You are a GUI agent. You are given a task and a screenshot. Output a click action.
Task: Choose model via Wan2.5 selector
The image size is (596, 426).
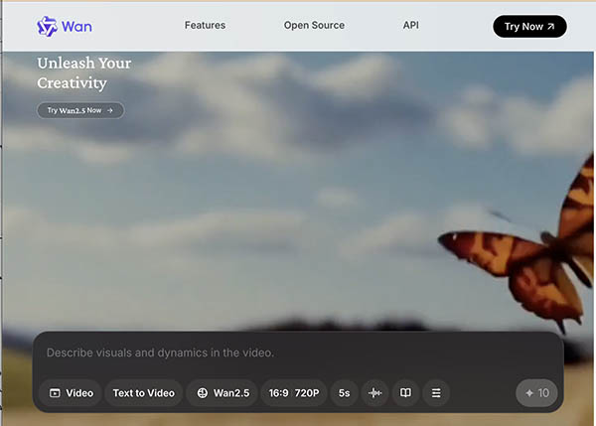click(x=222, y=393)
